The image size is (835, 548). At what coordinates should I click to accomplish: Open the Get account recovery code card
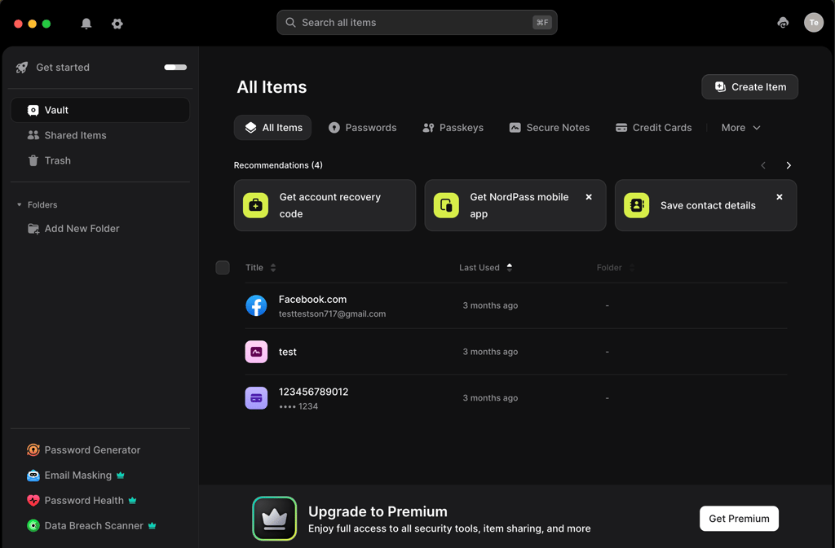tap(325, 205)
